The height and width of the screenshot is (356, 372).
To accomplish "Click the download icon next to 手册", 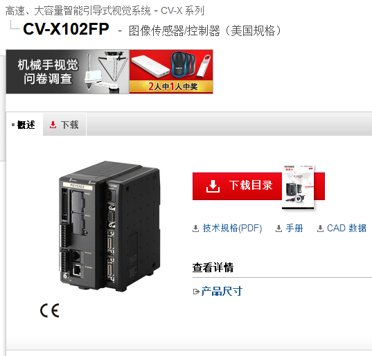I will coord(278,229).
